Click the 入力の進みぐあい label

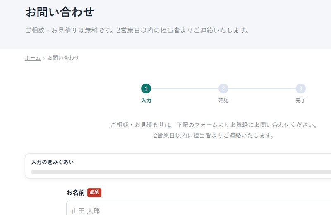pos(53,162)
